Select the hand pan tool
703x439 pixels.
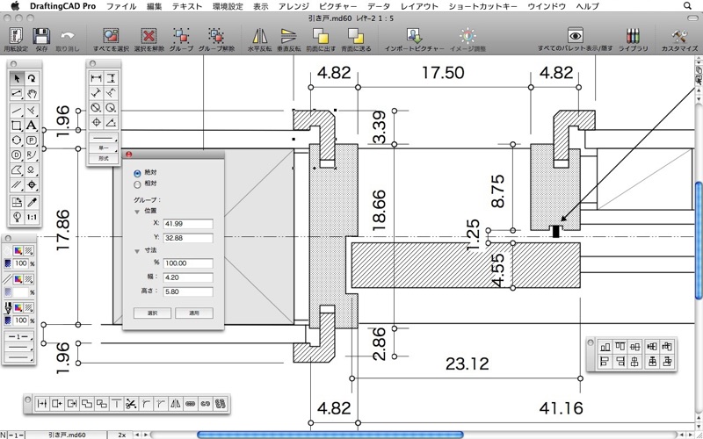click(x=32, y=94)
